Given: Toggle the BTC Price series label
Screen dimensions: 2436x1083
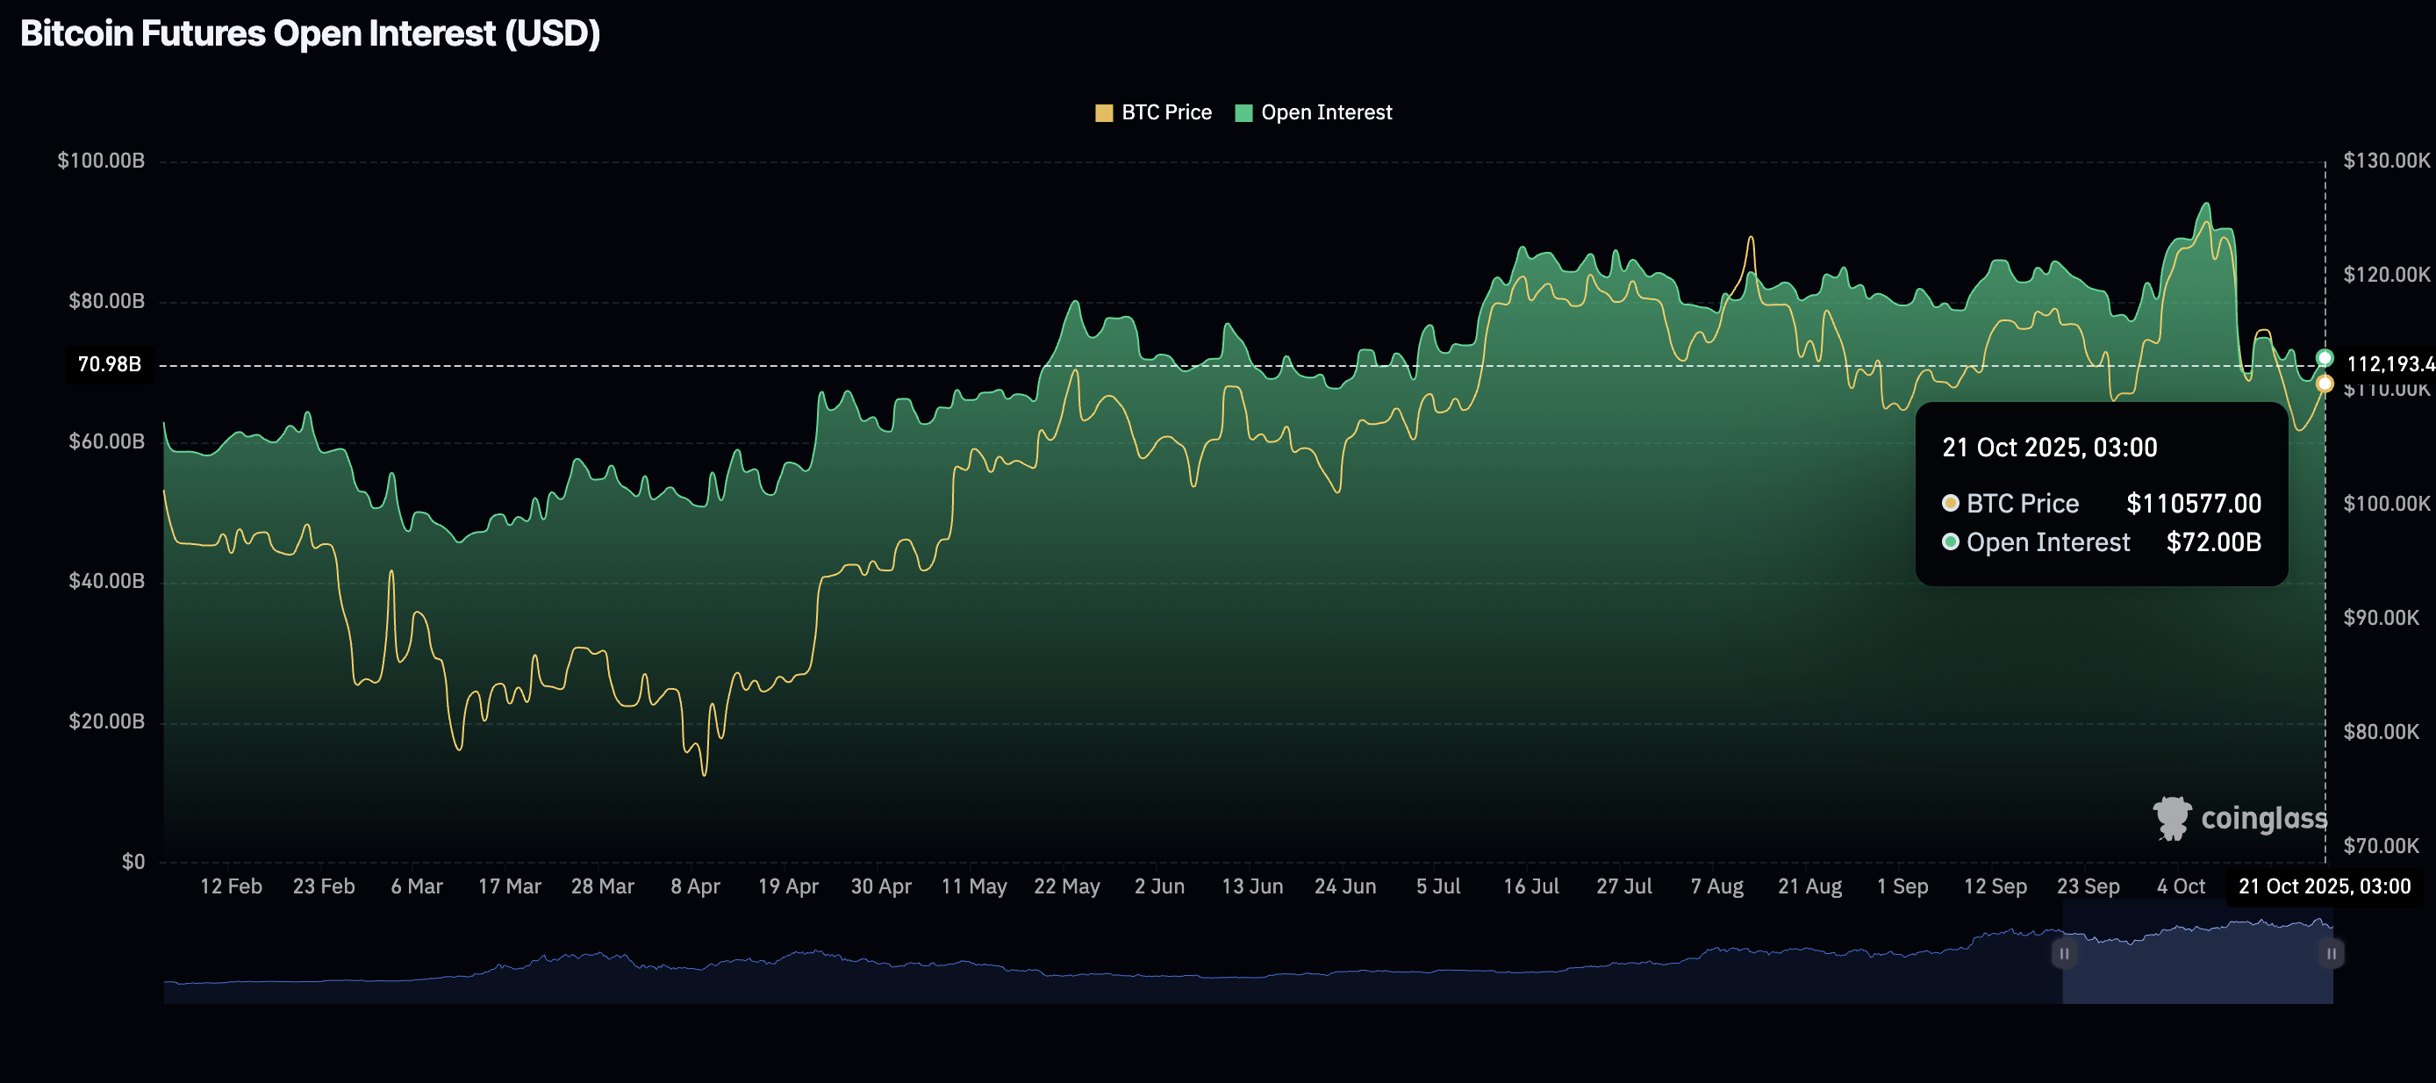Looking at the screenshot, I should pyautogui.click(x=1166, y=112).
